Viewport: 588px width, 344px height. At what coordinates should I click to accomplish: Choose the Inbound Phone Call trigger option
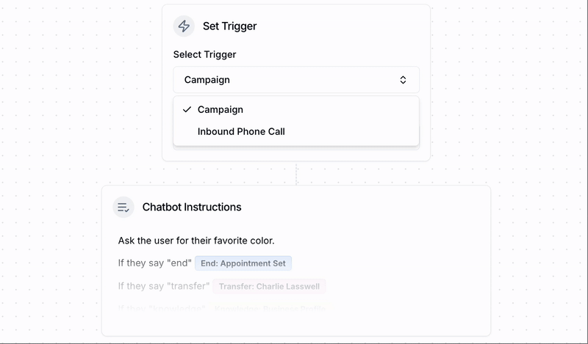pyautogui.click(x=241, y=132)
